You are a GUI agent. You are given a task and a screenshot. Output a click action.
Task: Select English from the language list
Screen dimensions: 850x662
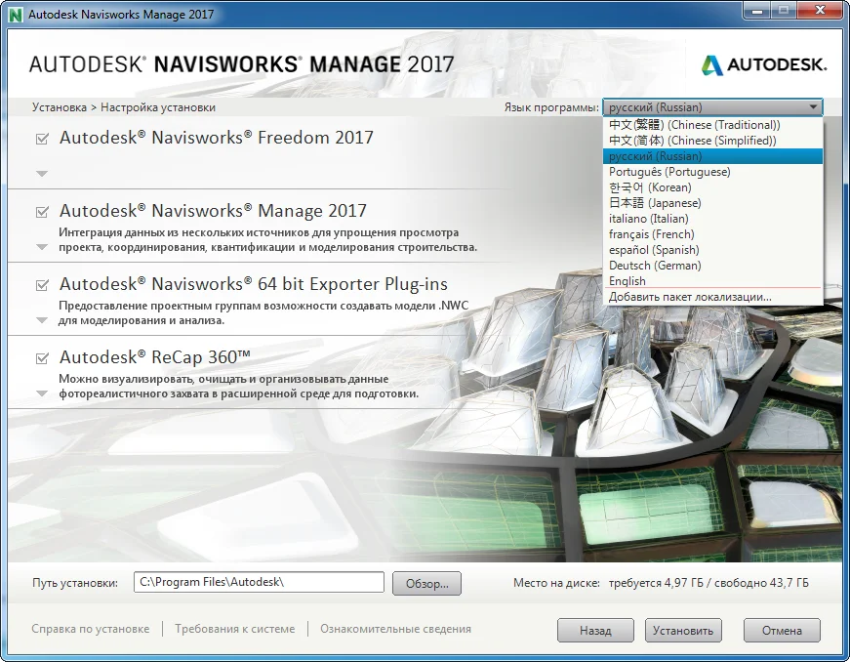(x=627, y=281)
